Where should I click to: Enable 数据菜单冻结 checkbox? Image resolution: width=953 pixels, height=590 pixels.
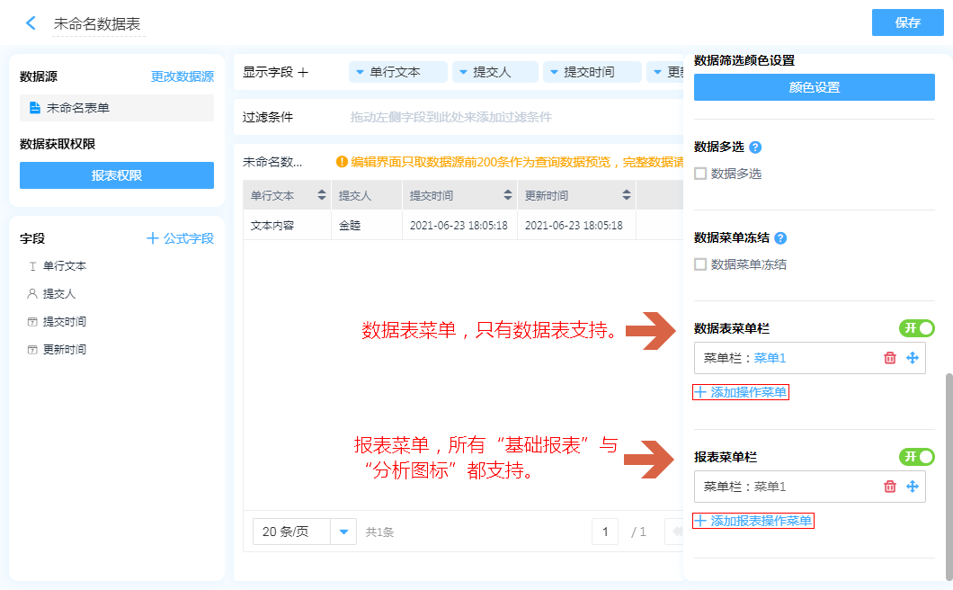coord(700,264)
